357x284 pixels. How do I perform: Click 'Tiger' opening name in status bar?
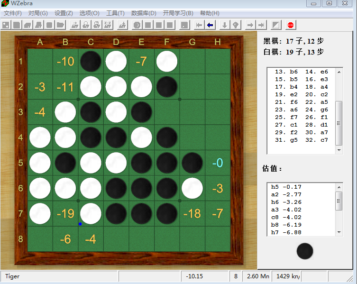[12, 276]
